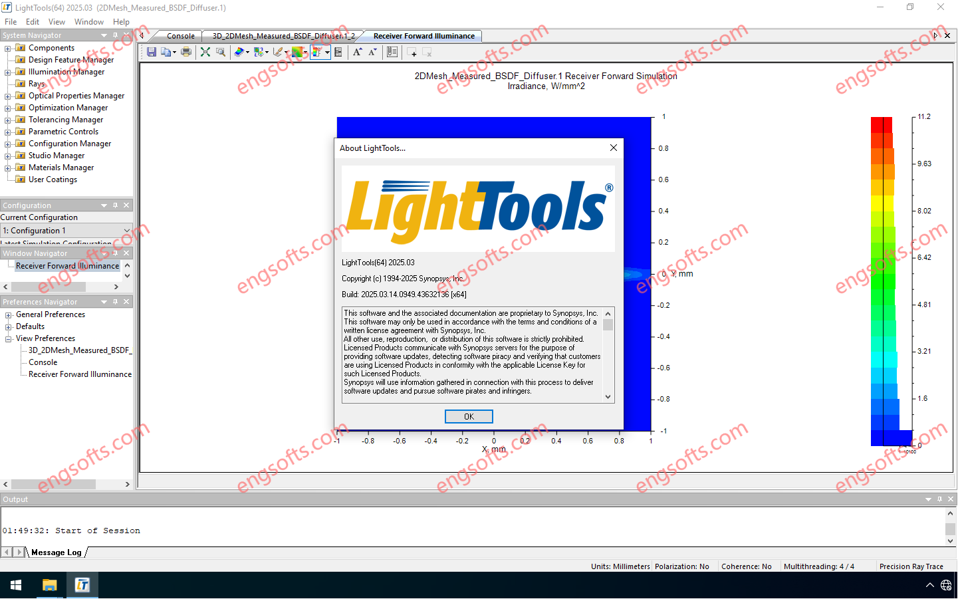Viewport: 958px width, 599px height.
Task: Click the fit-to-window chart icon
Action: [x=205, y=52]
